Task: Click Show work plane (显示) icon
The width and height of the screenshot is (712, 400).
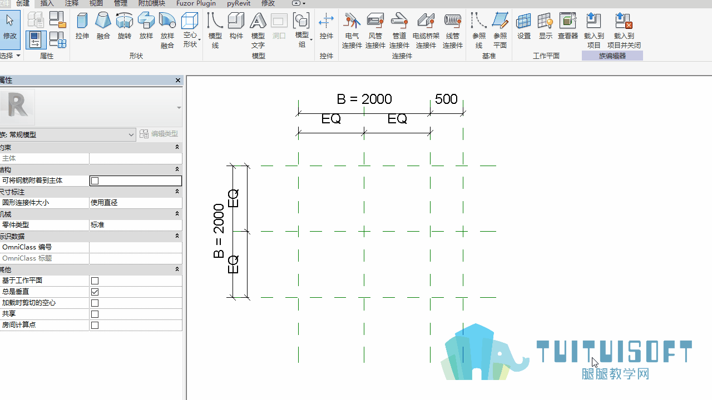Action: (x=545, y=27)
